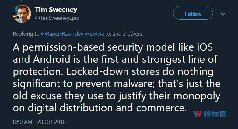Click the "Replying to" label
The image size is (238, 129).
pos(26,34)
